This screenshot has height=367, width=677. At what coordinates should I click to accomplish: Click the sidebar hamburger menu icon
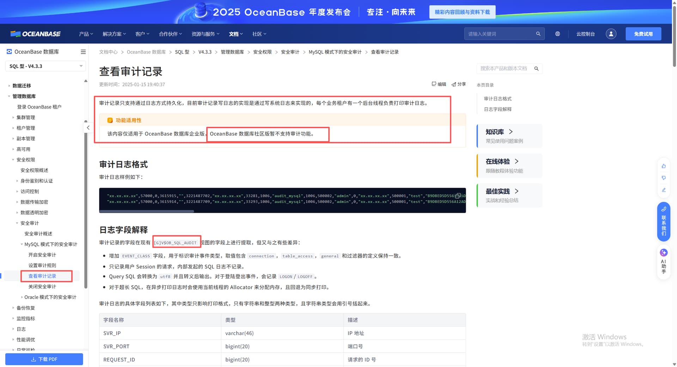[x=83, y=52]
